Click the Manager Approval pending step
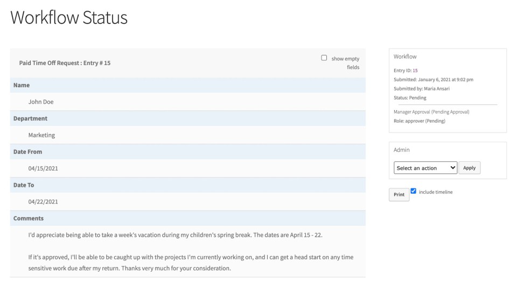Screen dimensions: 517x289 click(x=431, y=112)
